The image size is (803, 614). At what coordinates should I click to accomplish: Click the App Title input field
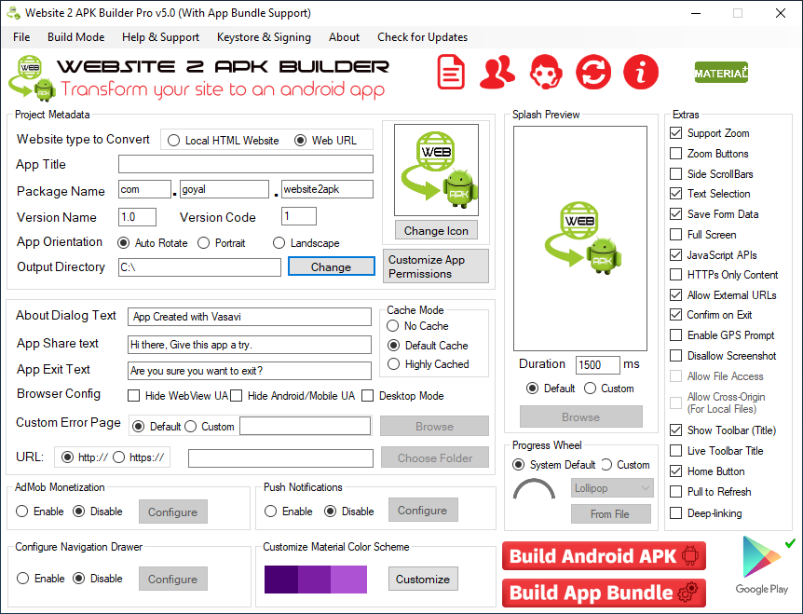point(246,164)
